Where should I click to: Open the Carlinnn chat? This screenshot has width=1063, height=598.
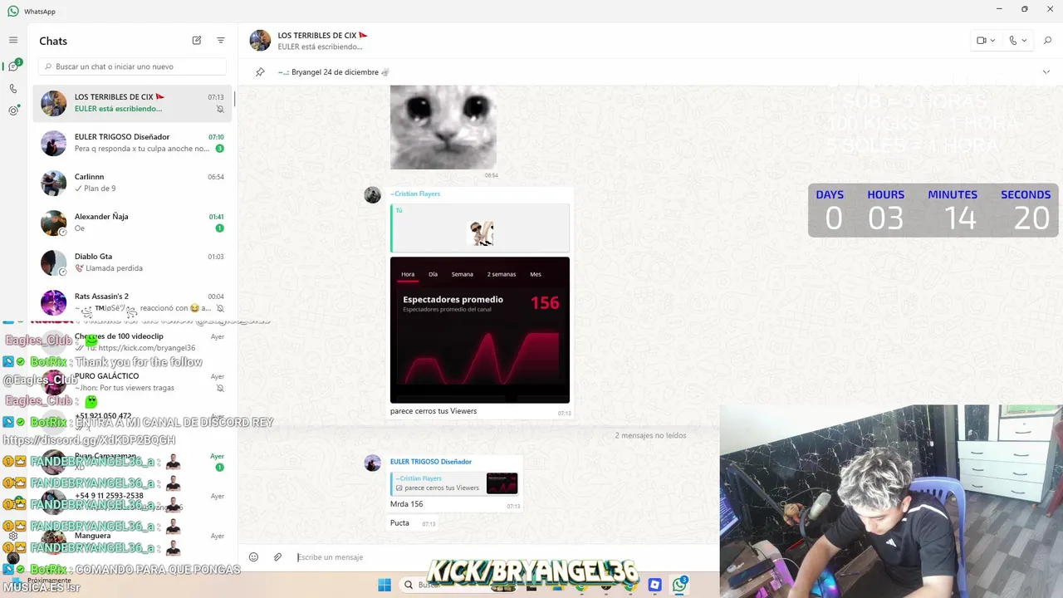[133, 183]
